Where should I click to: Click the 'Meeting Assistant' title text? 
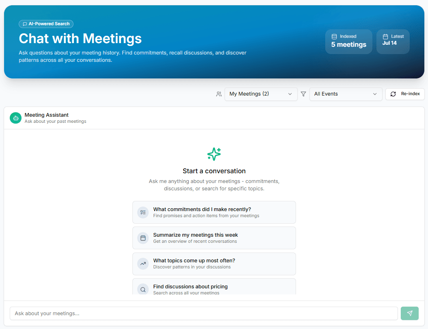pos(46,115)
